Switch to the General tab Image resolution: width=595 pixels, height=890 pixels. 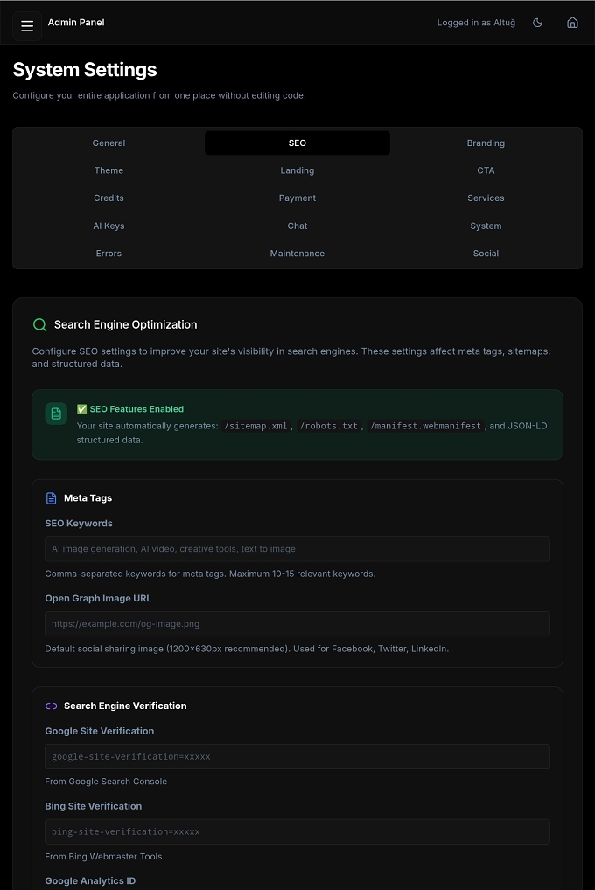108,143
